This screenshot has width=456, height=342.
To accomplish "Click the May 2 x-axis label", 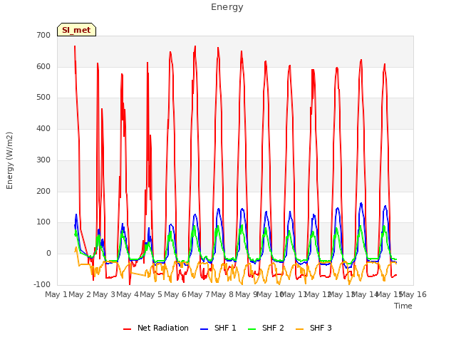I will coord(80,295).
